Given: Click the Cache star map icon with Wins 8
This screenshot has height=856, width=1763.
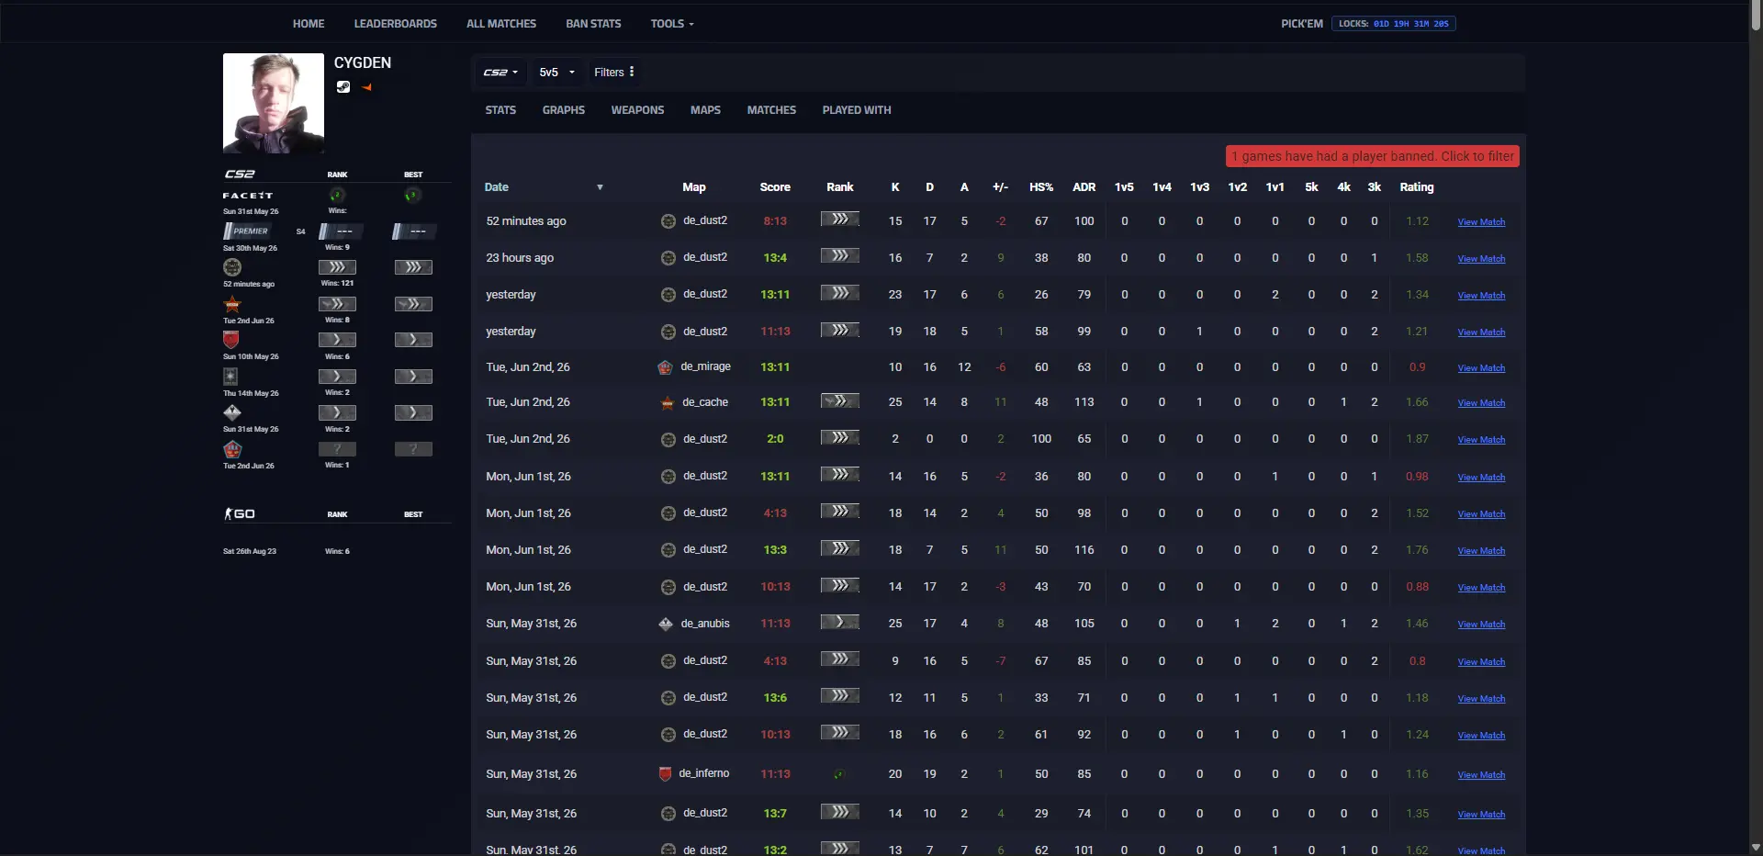Looking at the screenshot, I should [232, 304].
